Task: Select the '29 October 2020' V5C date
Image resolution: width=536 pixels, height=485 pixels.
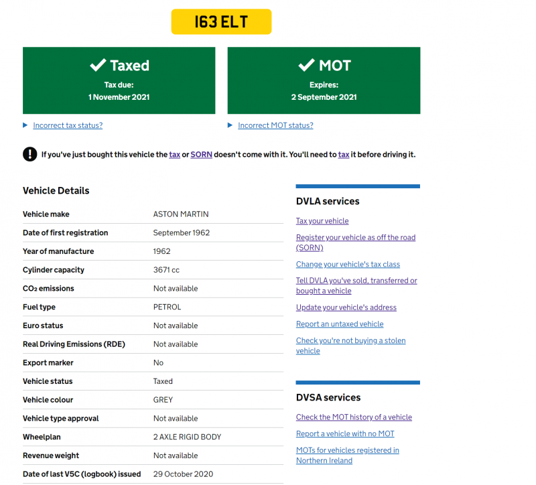Action: 183,474
